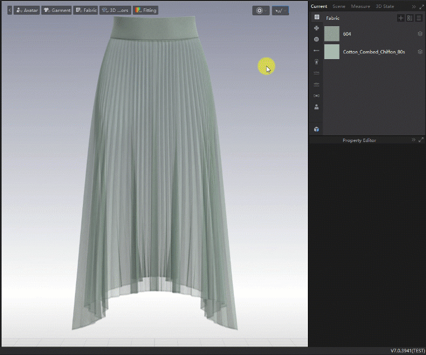Image resolution: width=426 pixels, height=355 pixels.
Task: Click layers icon next to fabric 604
Action: point(420,34)
